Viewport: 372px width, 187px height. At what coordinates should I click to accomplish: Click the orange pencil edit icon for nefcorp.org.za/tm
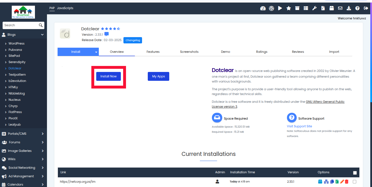click(342, 181)
